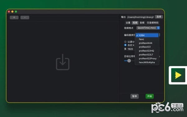Click the minus remove file button
Screen dimensions: 187x117
click(x=25, y=17)
